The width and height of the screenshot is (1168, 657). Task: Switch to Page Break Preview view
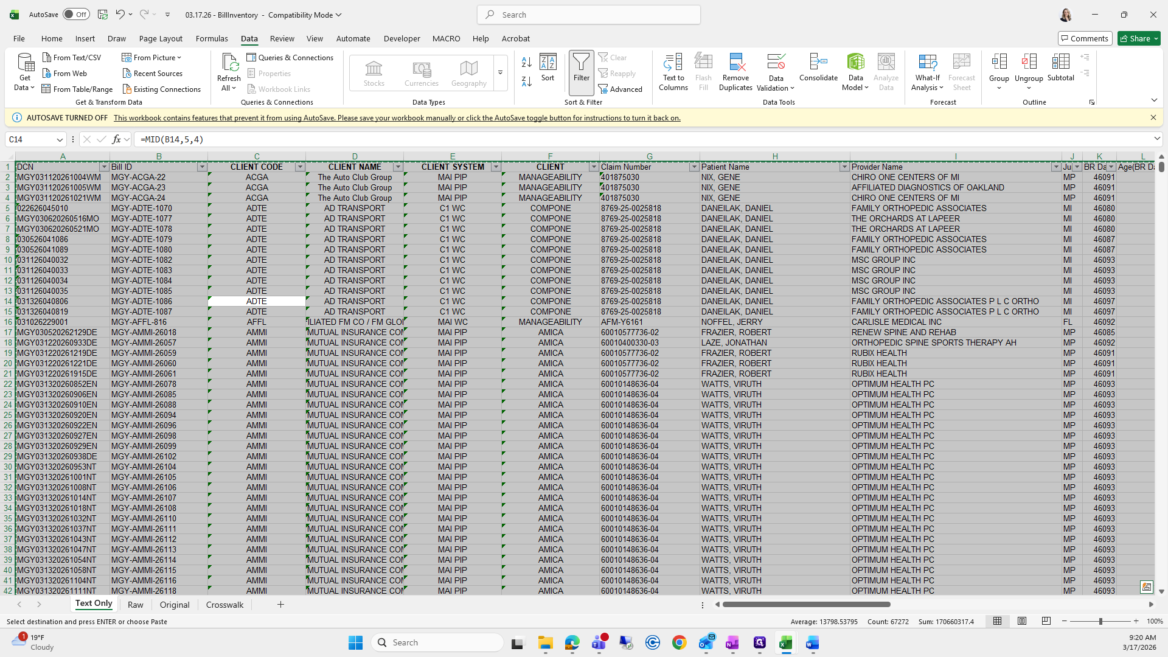click(1046, 621)
